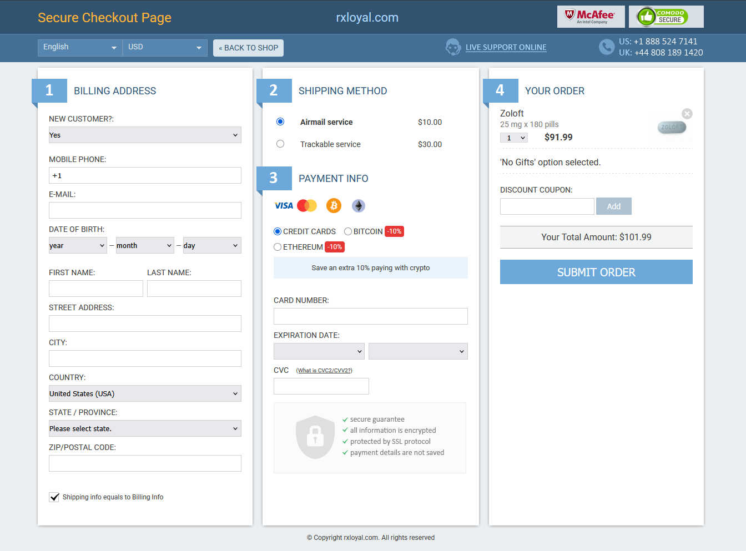Viewport: 746px width, 551px height.
Task: Select Trackable service shipping option
Action: point(280,144)
